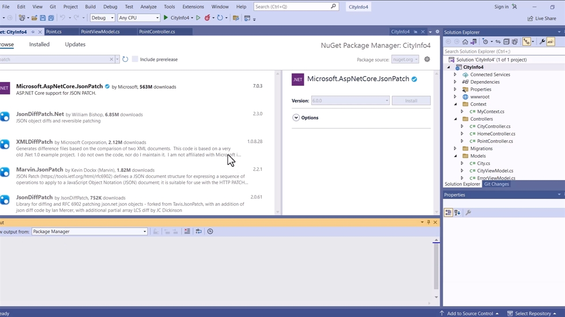The image size is (565, 317).
Task: Enable the Include prerelease checkbox
Action: pyautogui.click(x=135, y=59)
